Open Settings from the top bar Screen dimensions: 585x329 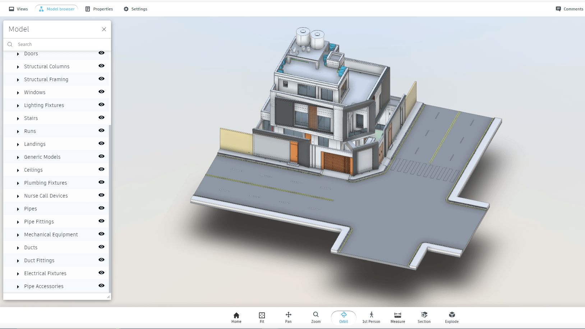[135, 9]
